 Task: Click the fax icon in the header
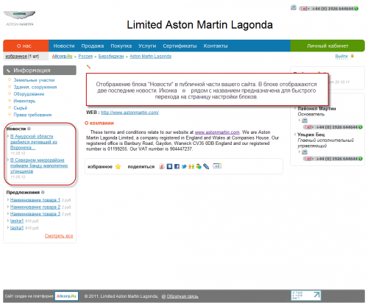tap(294, 7)
